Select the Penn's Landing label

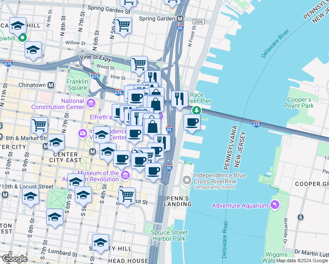click(178, 201)
